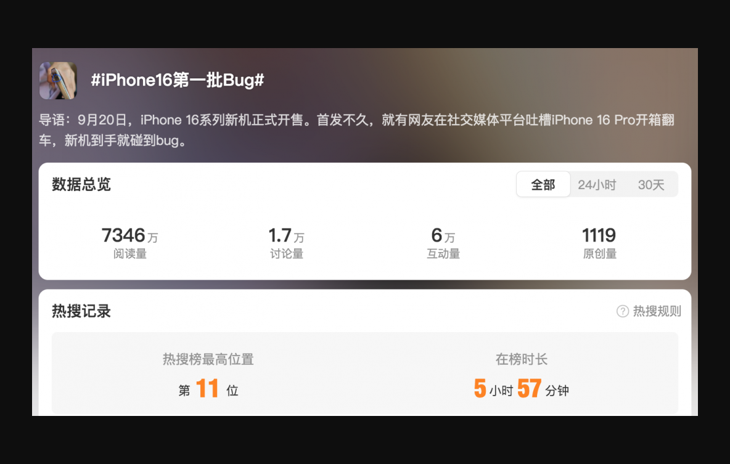This screenshot has height=464, width=730.
Task: Click the 7346万 阅读量 statistic
Action: tap(130, 242)
